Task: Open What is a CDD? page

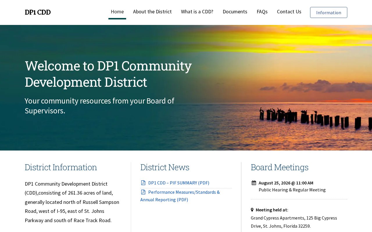Action: click(197, 12)
